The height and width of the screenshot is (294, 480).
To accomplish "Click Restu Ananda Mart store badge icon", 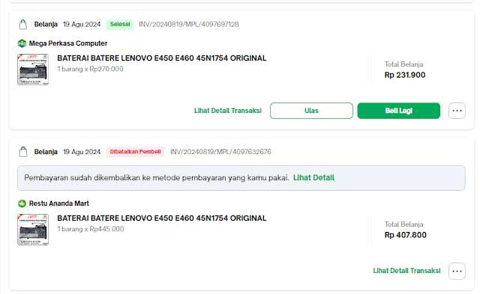I will click(x=22, y=203).
